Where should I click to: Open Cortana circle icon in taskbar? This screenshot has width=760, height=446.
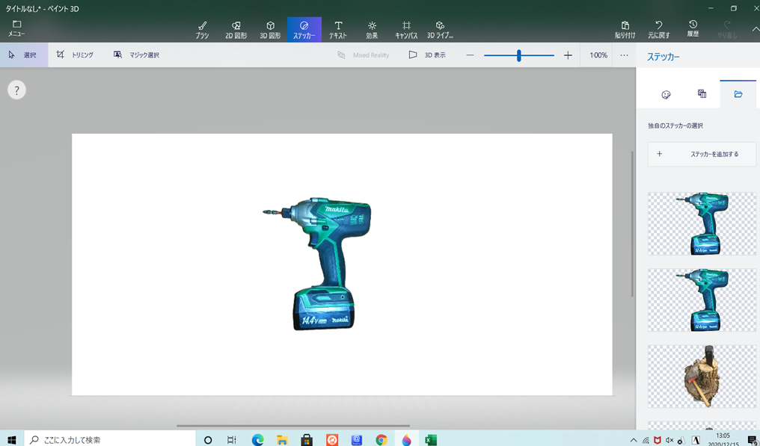[208, 440]
